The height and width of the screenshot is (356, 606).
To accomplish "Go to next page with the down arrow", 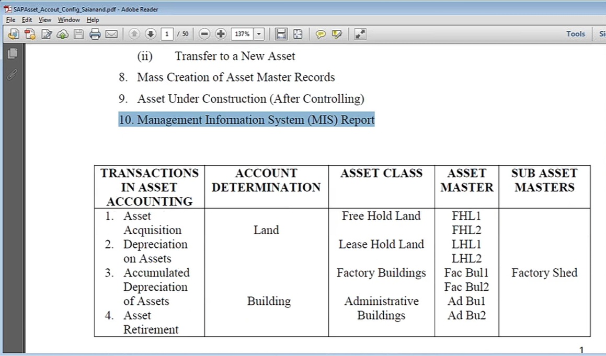I will click(x=151, y=34).
